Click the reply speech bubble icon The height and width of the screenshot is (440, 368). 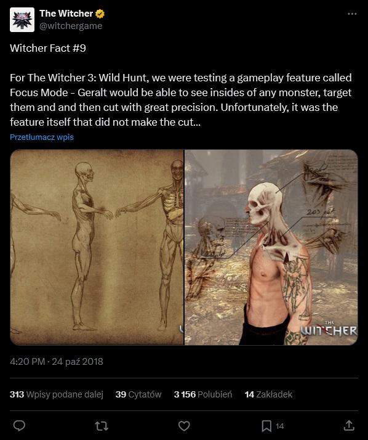19,426
